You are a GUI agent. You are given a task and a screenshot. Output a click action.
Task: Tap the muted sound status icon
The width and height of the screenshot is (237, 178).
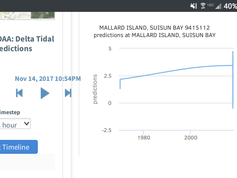pyautogui.click(x=193, y=6)
